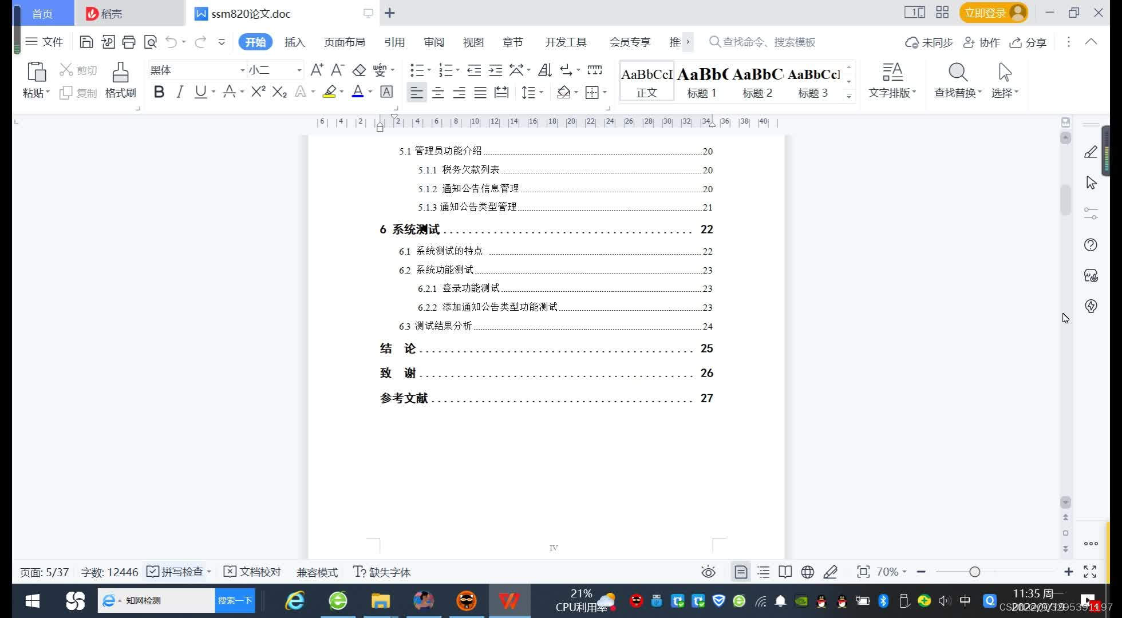1122x618 pixels.
Task: Click the Paste clipboard icon
Action: coord(37,72)
